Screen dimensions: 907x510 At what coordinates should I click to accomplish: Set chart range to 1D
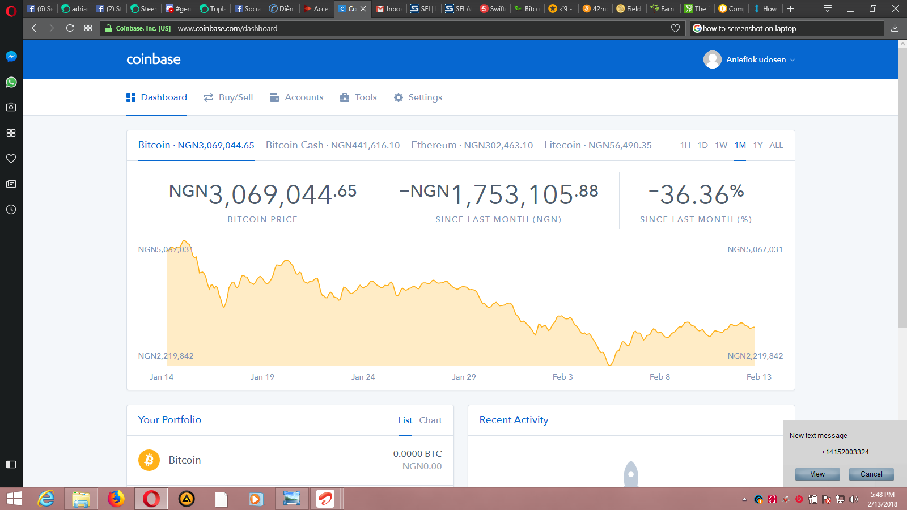(703, 145)
